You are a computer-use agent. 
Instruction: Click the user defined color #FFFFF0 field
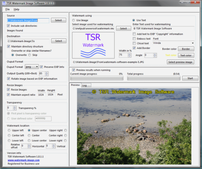pos(43,118)
